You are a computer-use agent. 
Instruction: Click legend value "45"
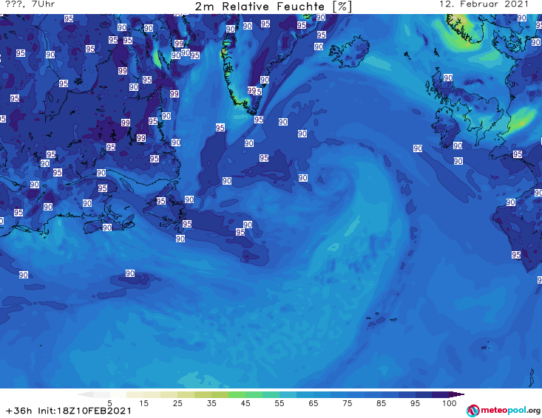tap(245, 403)
